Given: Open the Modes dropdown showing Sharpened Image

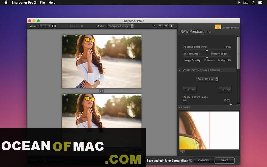Looking at the screenshot, I should click(x=120, y=26).
